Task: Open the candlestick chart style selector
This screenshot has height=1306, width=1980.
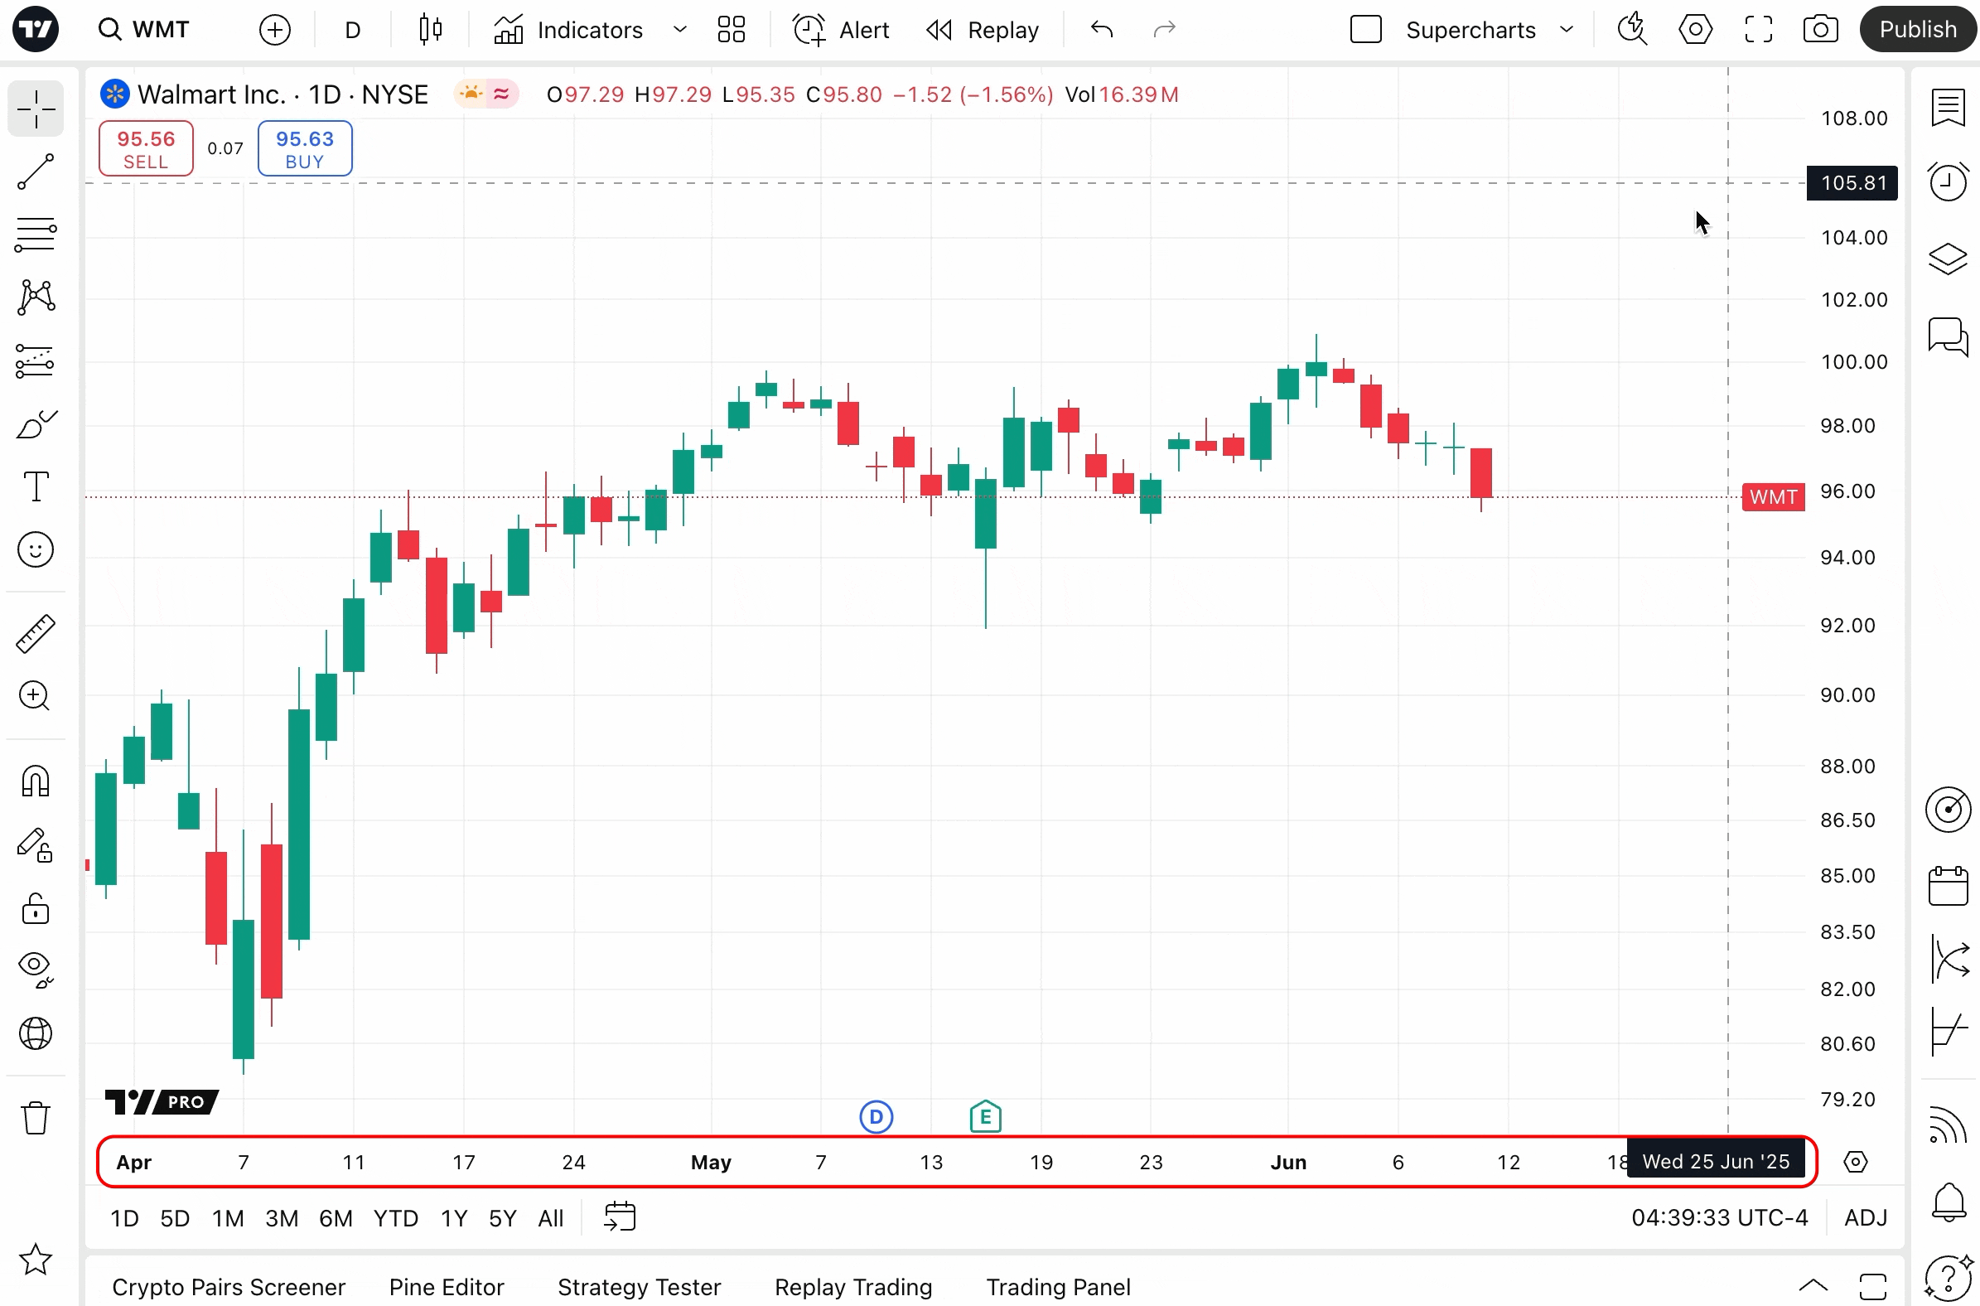Action: coord(431,30)
